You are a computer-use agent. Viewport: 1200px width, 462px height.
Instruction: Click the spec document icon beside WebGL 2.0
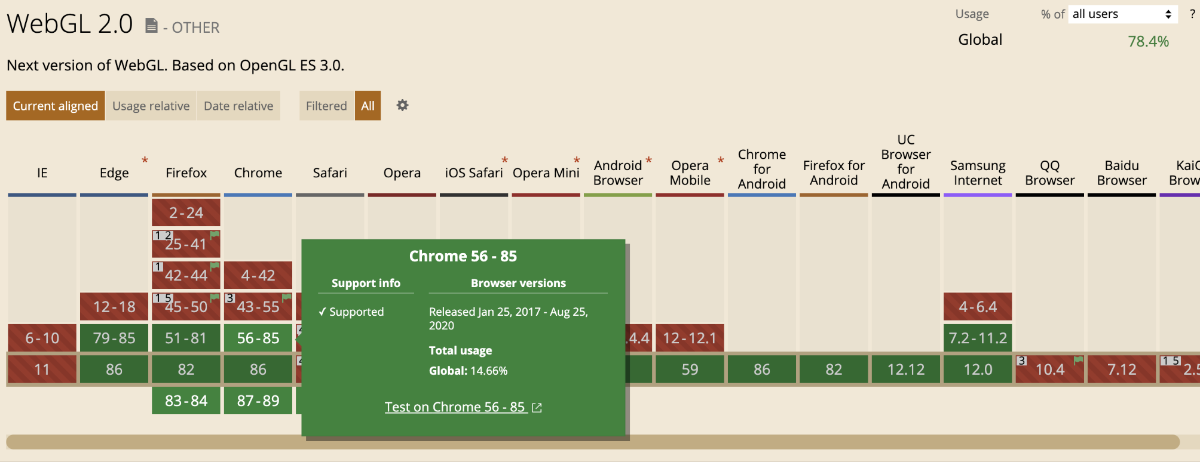coord(152,26)
